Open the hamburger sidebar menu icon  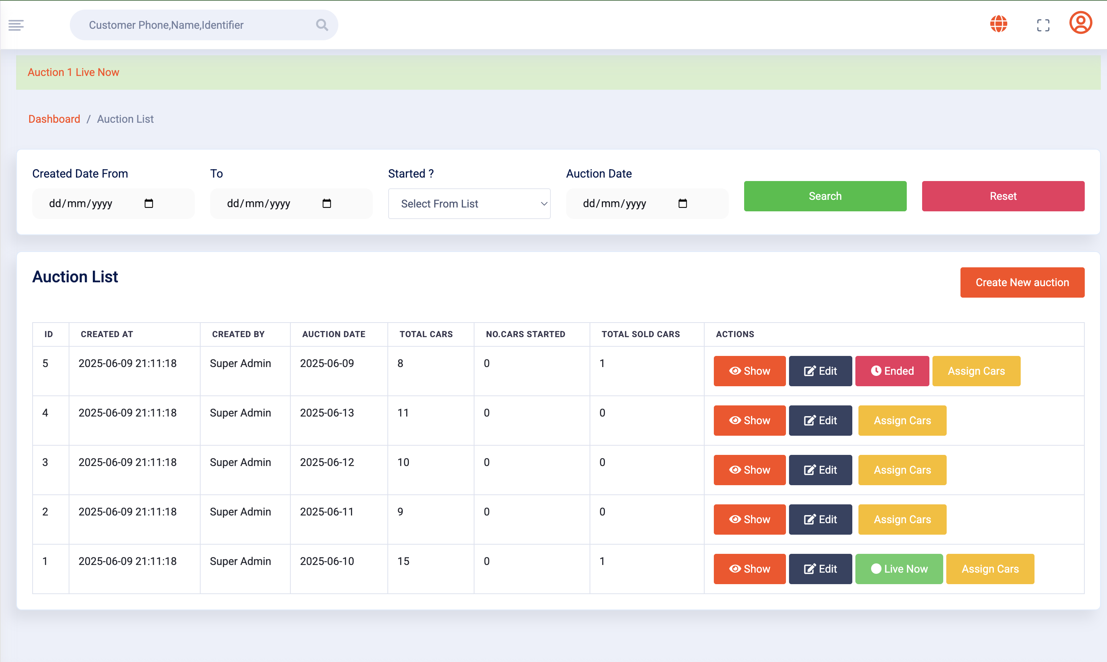[16, 25]
